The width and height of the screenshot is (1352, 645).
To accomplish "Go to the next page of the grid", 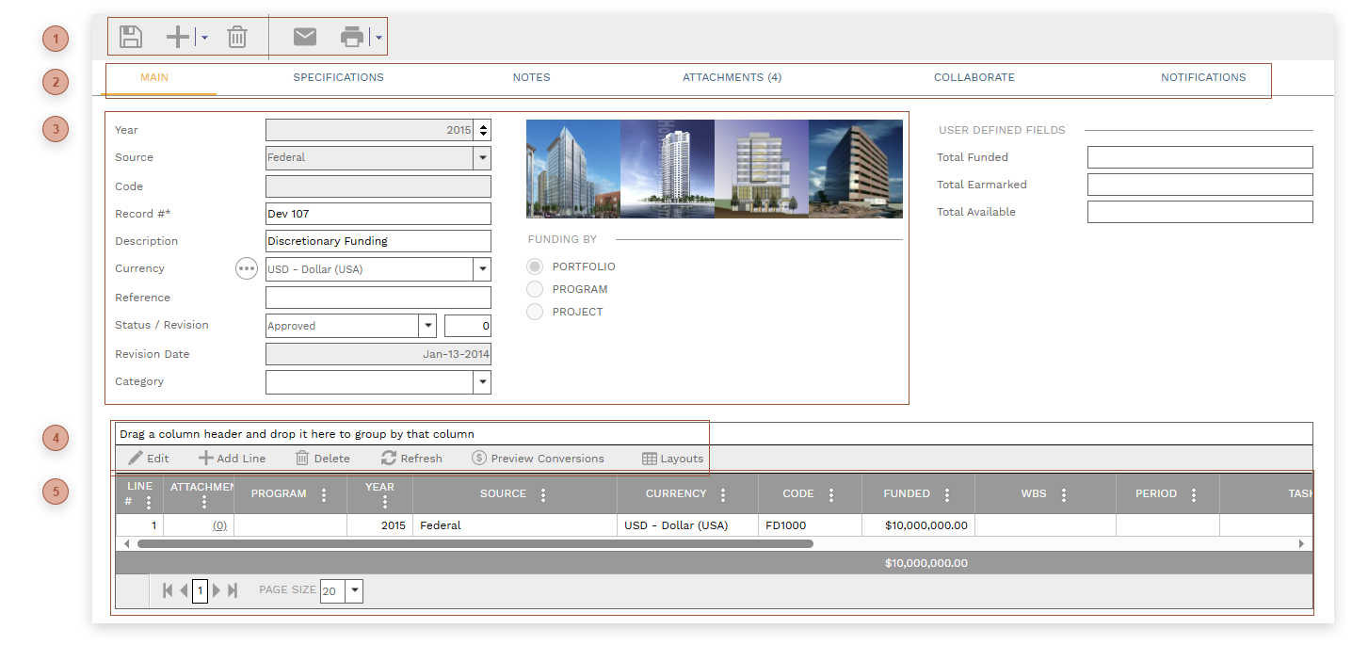I will point(217,590).
